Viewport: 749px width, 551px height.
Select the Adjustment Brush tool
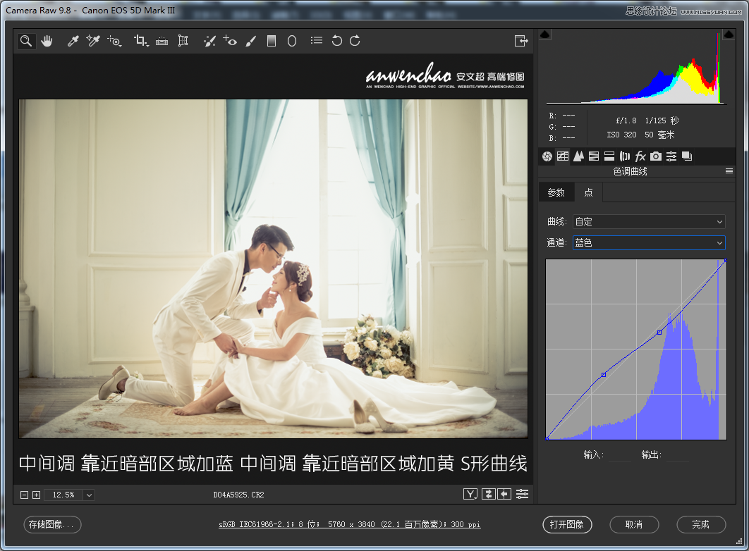tap(251, 41)
